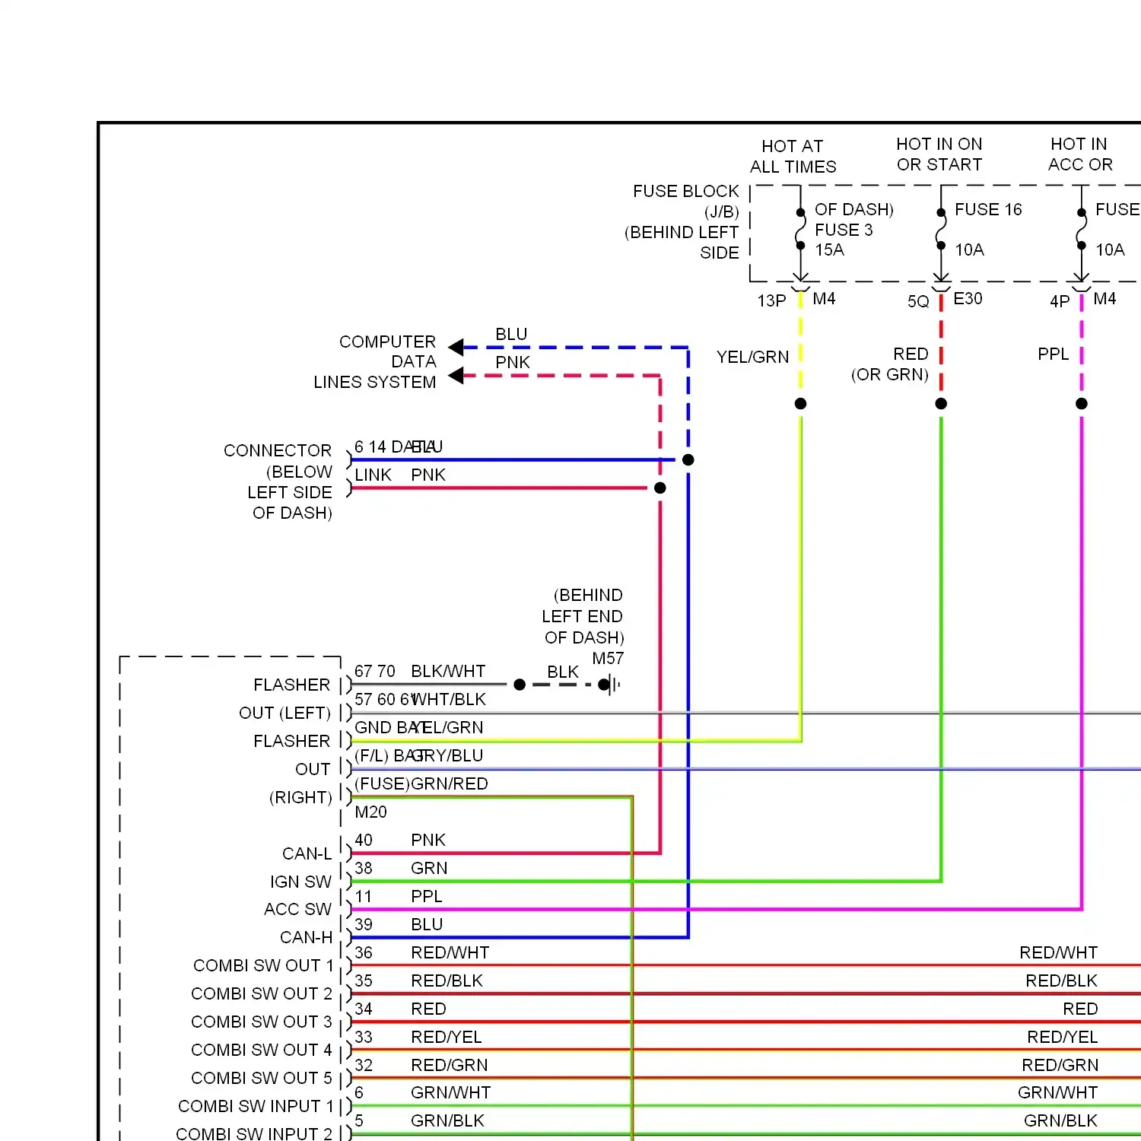Image resolution: width=1141 pixels, height=1141 pixels.
Task: Click the blue dashed line arrowhead
Action: tap(456, 348)
